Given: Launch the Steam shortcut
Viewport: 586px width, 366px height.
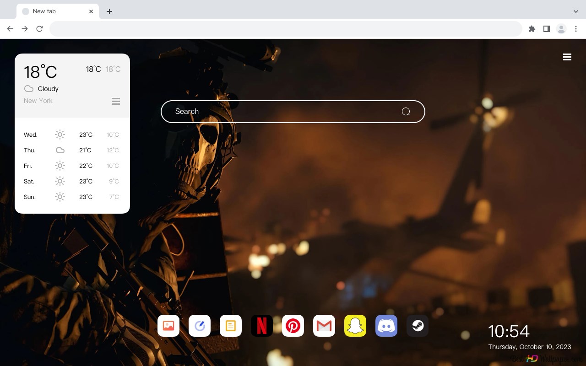Looking at the screenshot, I should click(x=418, y=326).
